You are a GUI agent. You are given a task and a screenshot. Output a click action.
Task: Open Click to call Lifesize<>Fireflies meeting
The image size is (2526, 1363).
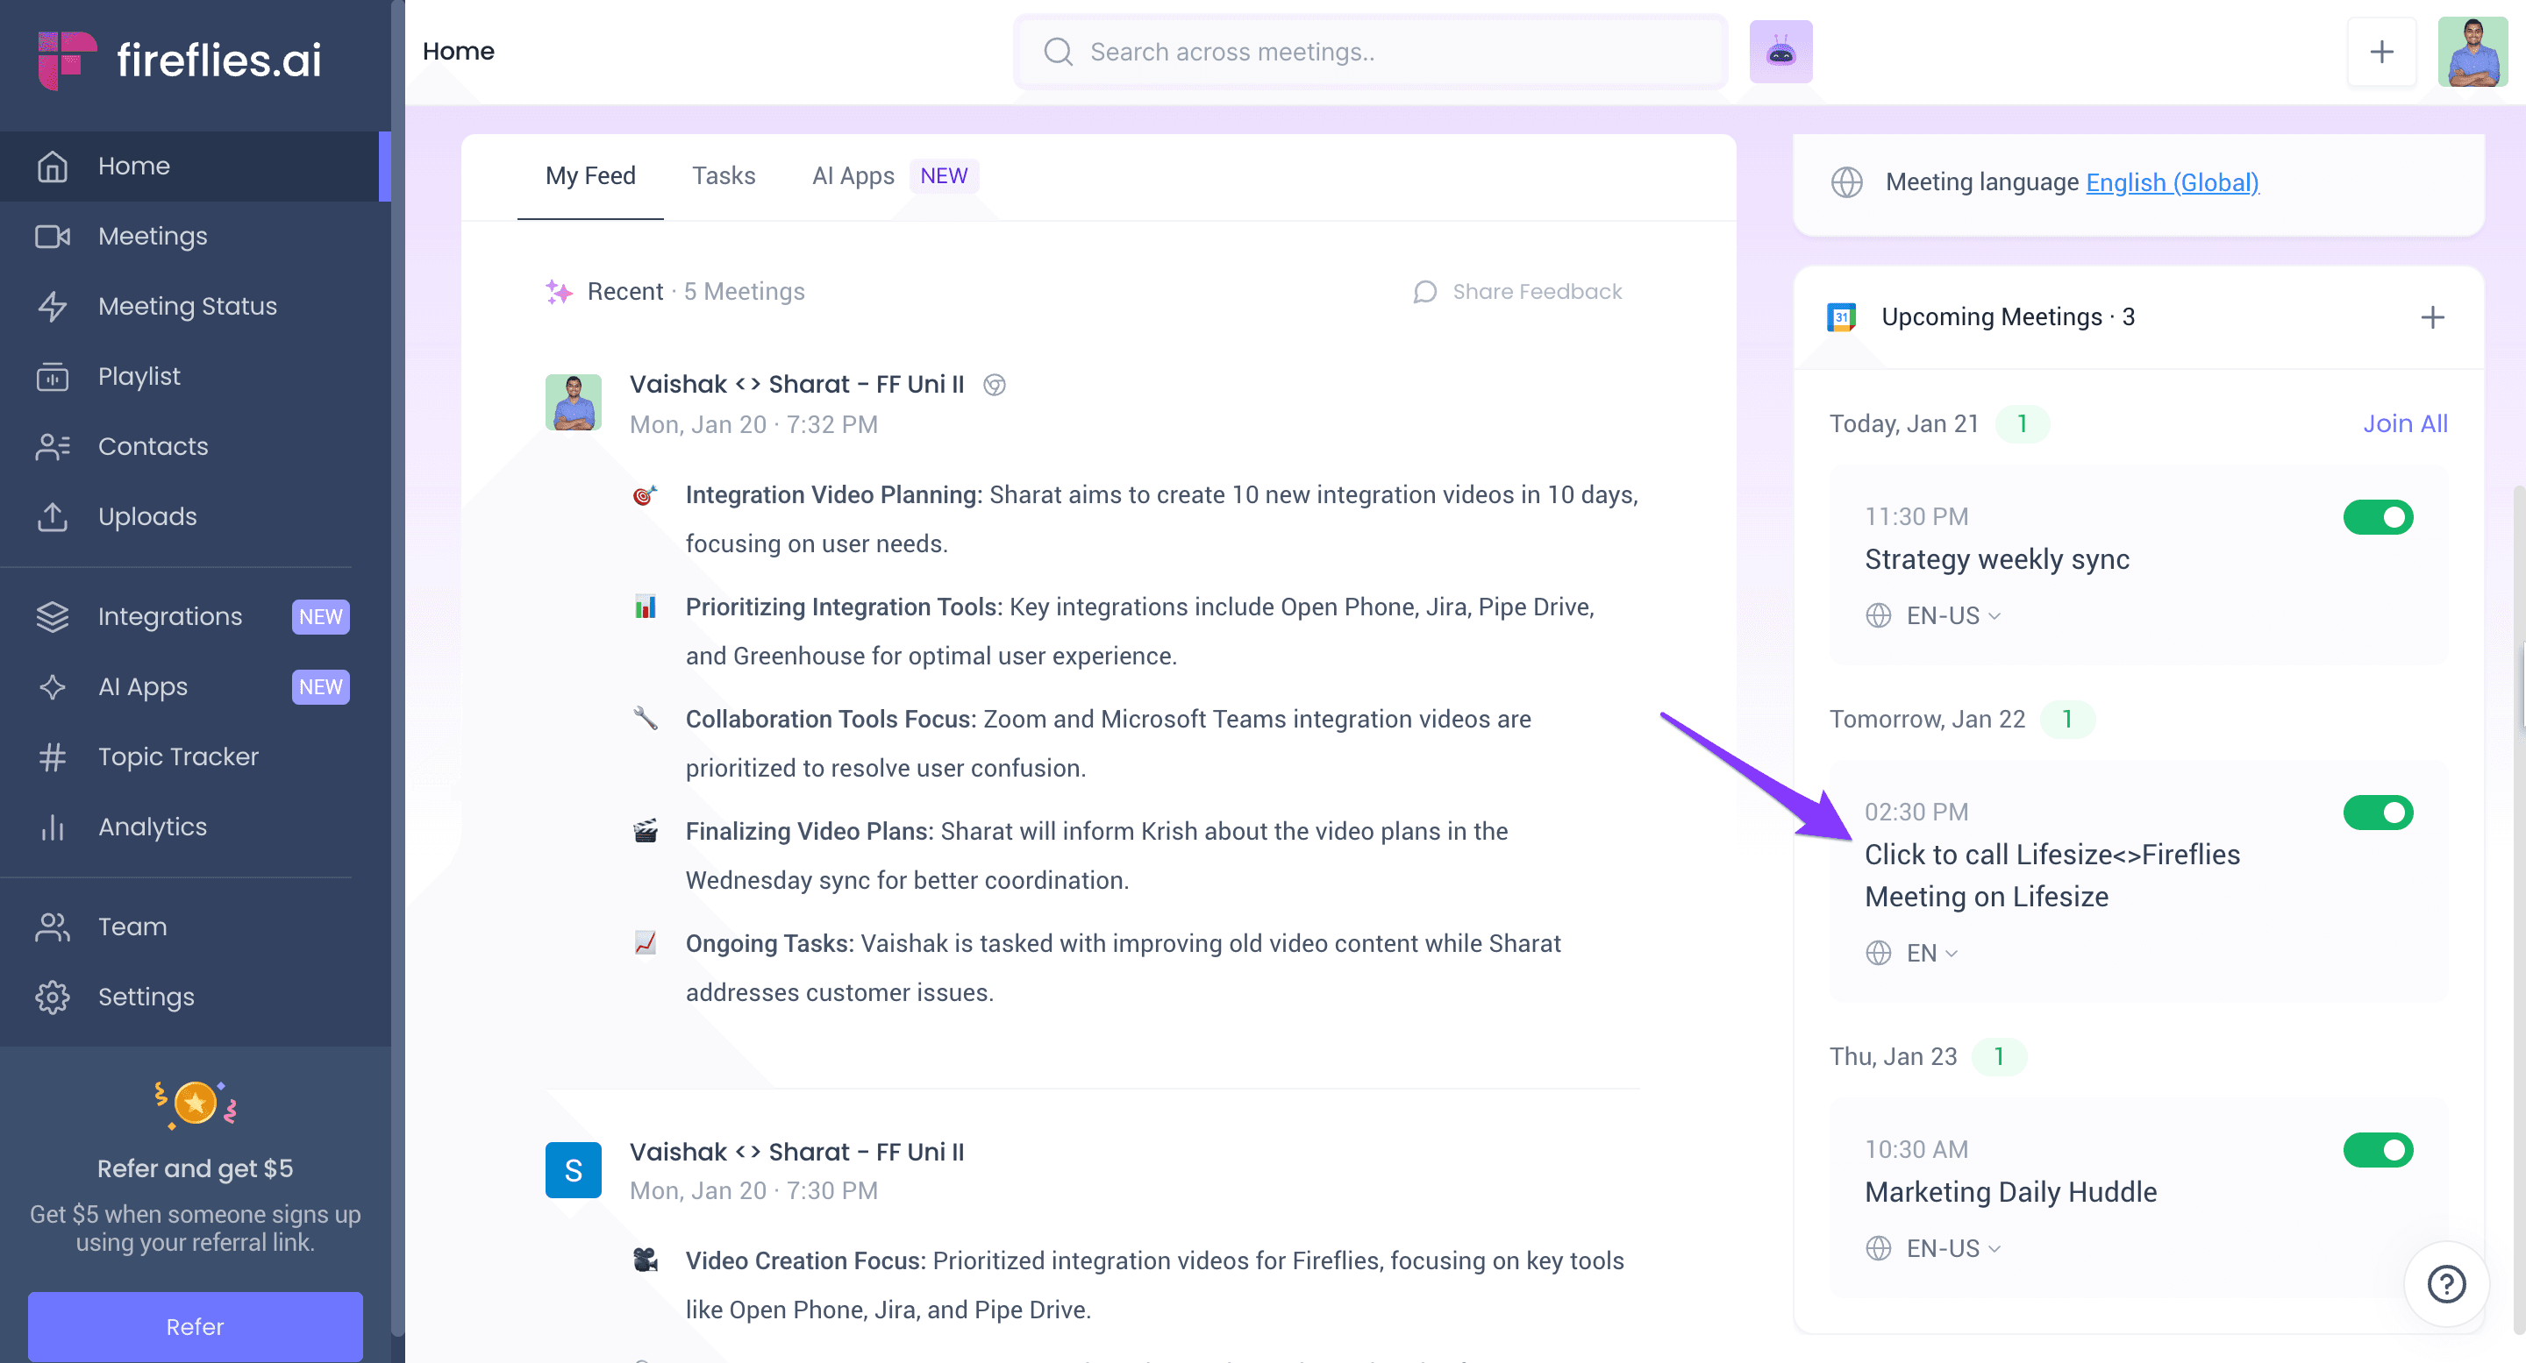tap(2052, 876)
